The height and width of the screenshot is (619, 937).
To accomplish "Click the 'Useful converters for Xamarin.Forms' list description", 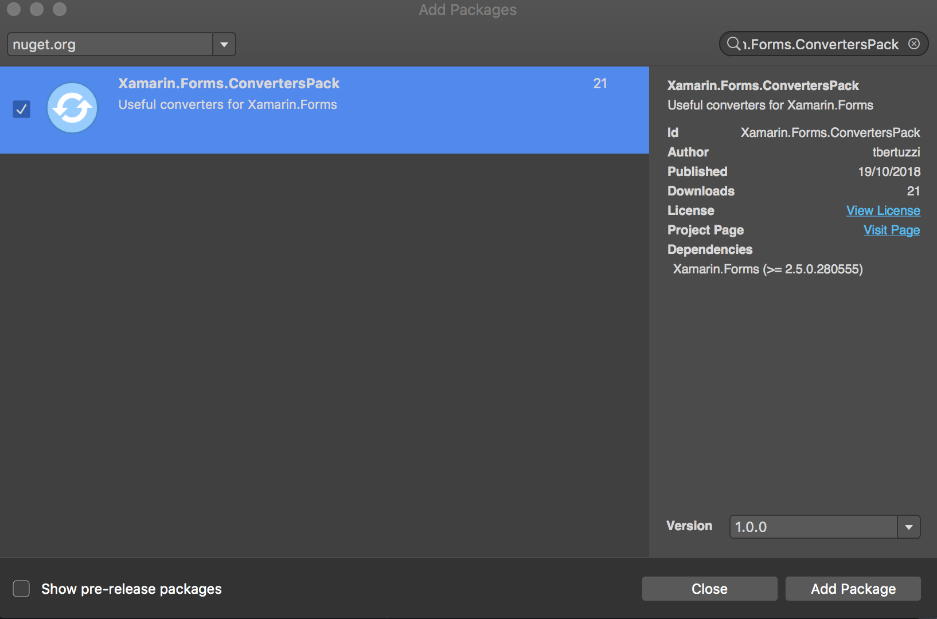I will (228, 105).
